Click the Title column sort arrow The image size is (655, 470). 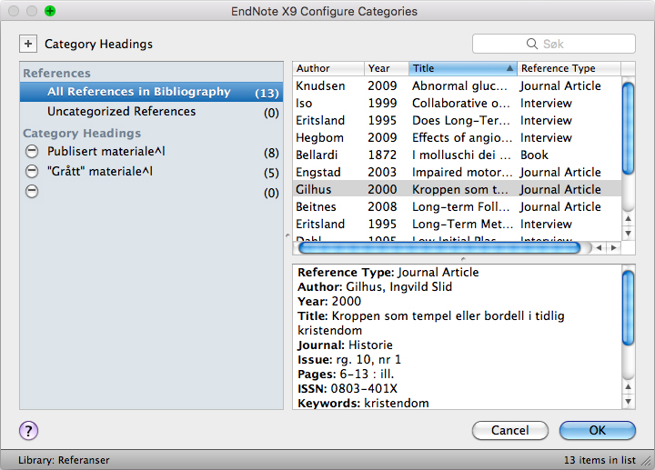click(x=509, y=68)
